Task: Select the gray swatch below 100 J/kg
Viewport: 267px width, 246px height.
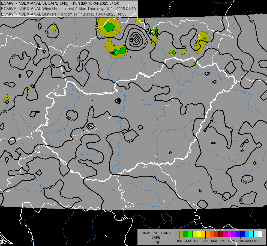Action: 177,234
